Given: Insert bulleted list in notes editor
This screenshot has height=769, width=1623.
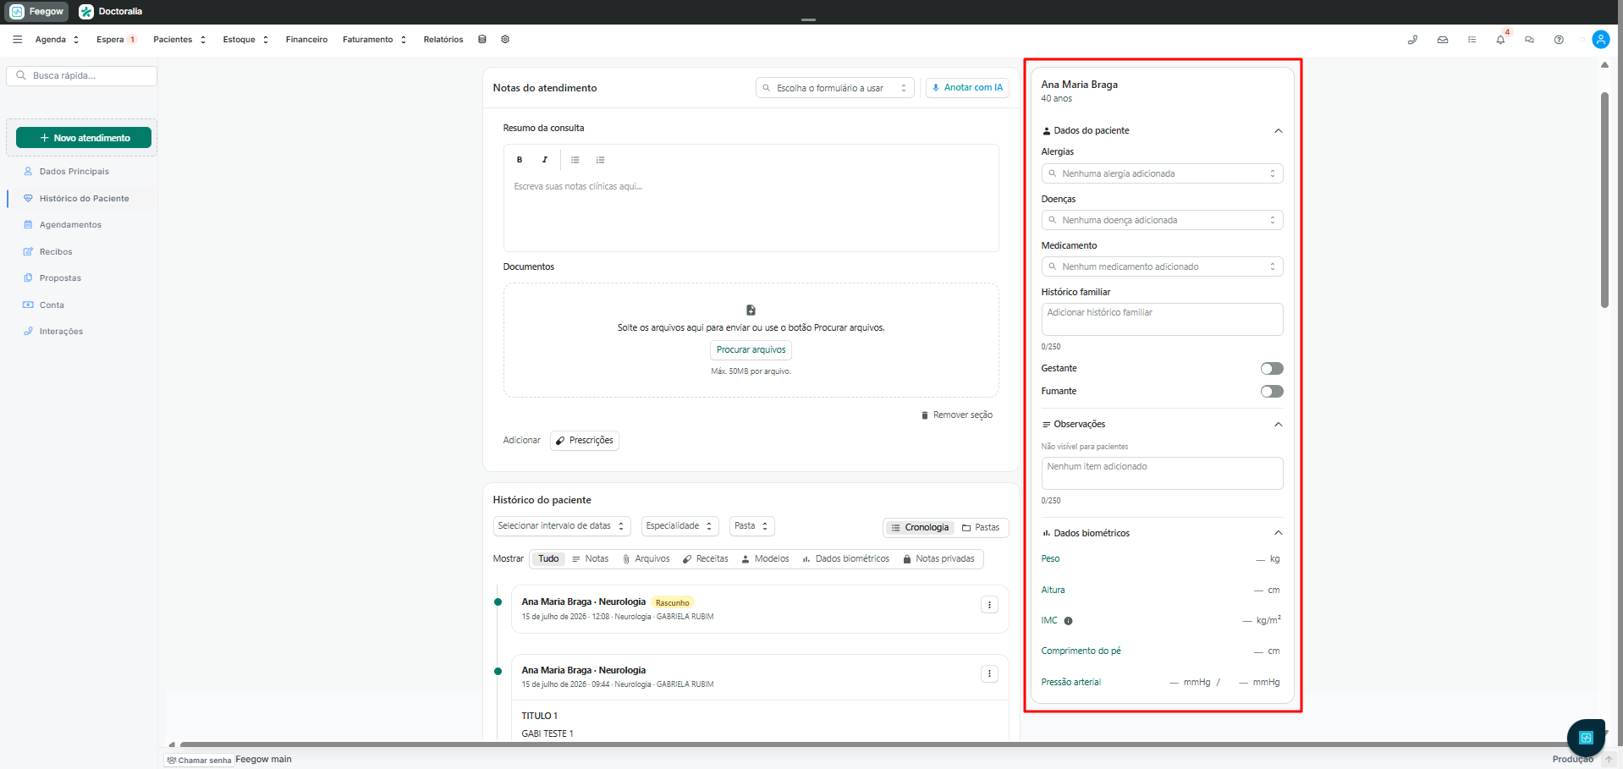Looking at the screenshot, I should coord(575,160).
